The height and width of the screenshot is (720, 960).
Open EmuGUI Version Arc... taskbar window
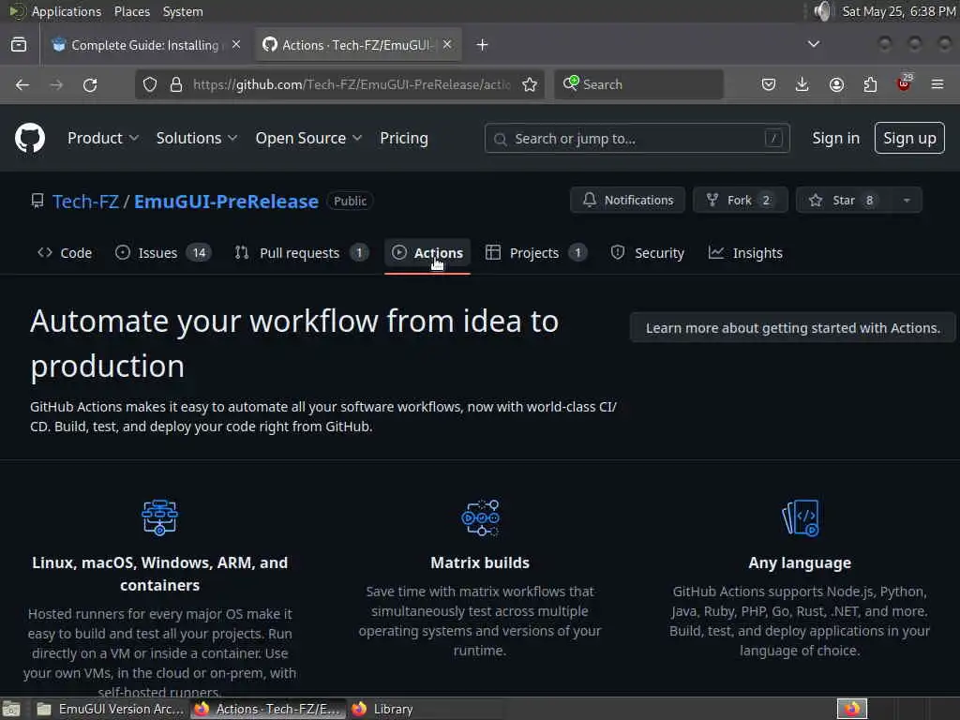[x=111, y=709]
